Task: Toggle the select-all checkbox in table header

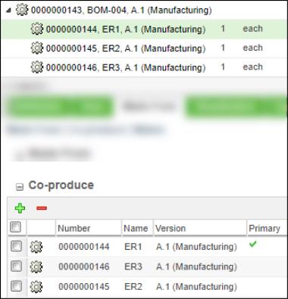Action: pyautogui.click(x=15, y=227)
